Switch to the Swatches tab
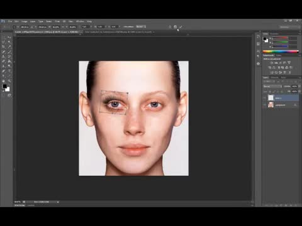 [x=274, y=33]
